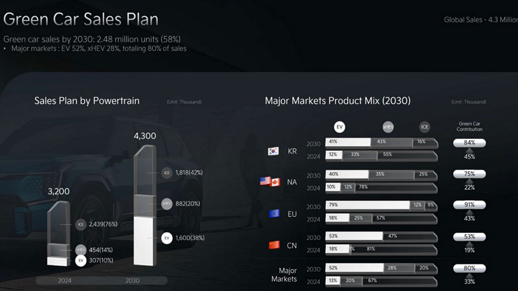Select the ICE legend circle above the product mix bars
Viewport: 518px width, 291px height.
click(424, 127)
